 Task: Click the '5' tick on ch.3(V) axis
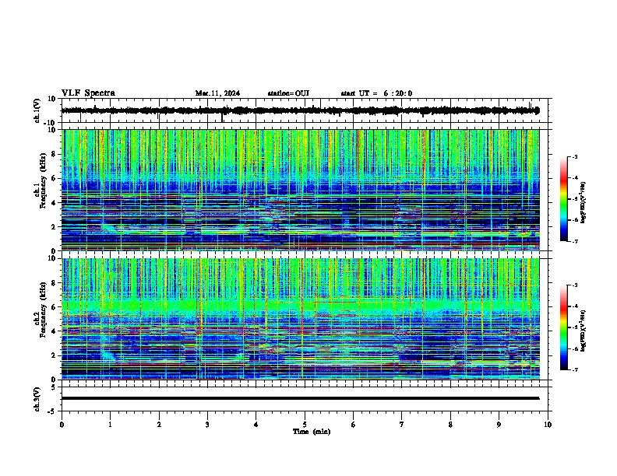click(54, 387)
